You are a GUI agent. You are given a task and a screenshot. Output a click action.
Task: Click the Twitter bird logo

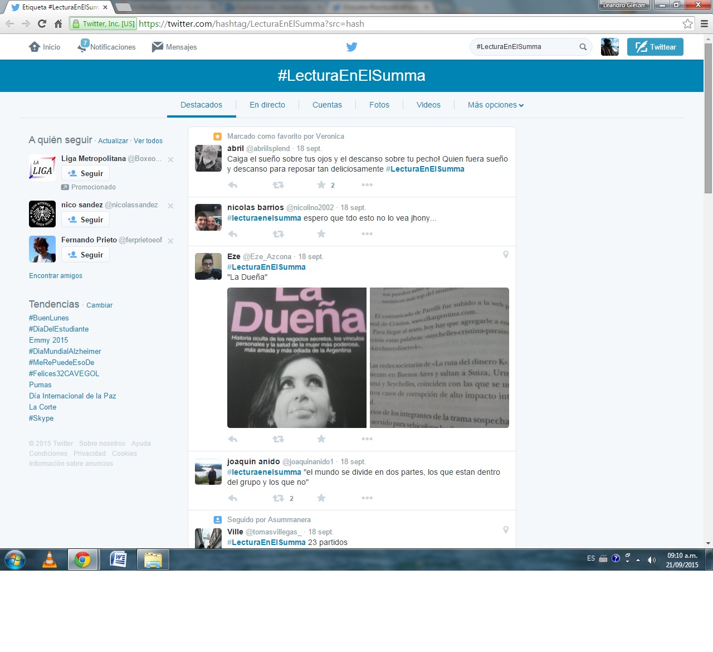click(351, 47)
